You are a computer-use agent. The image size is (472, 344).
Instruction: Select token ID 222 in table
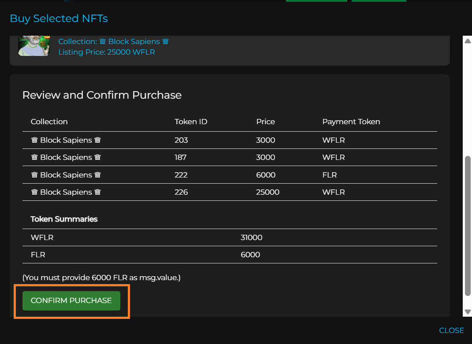point(181,175)
